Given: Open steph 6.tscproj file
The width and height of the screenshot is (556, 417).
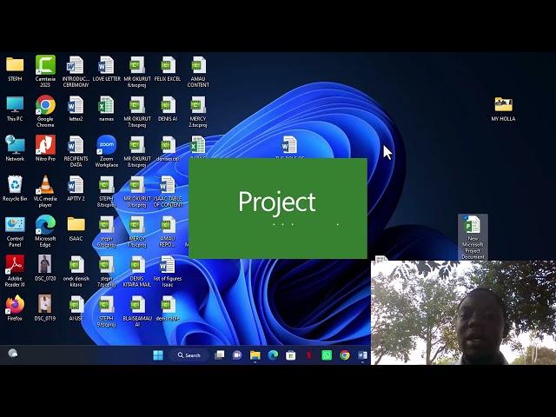Looking at the screenshot, I should [x=106, y=231].
